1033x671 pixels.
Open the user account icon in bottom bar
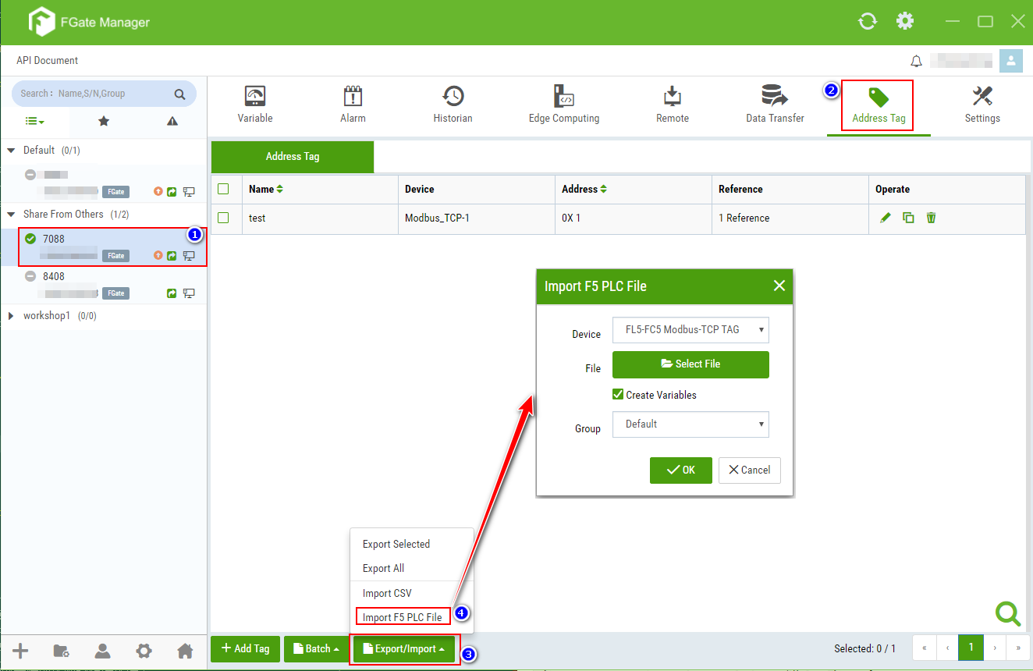click(x=102, y=651)
